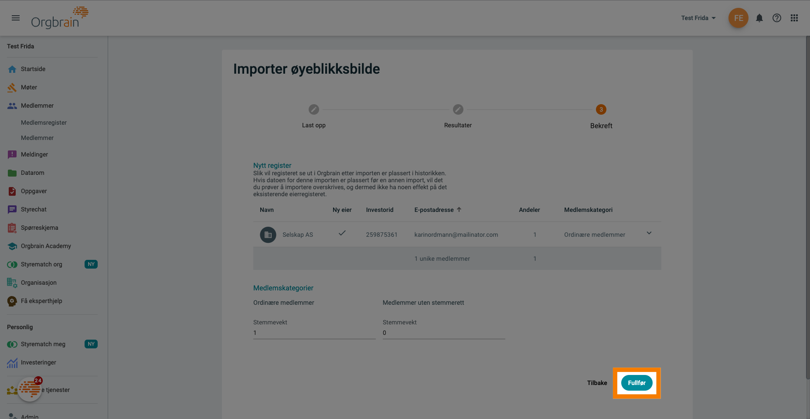Click the Tilbake button
810x419 pixels.
coord(597,383)
